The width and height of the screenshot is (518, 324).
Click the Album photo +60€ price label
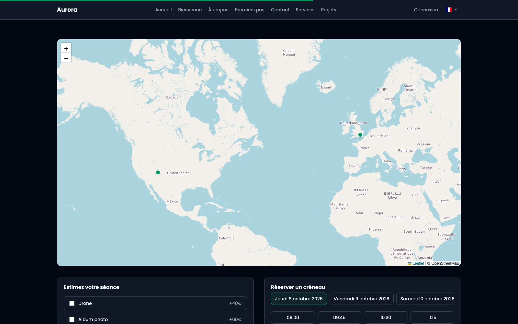click(235, 319)
